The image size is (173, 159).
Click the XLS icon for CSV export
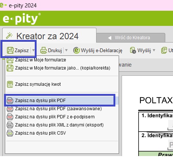tap(10, 133)
